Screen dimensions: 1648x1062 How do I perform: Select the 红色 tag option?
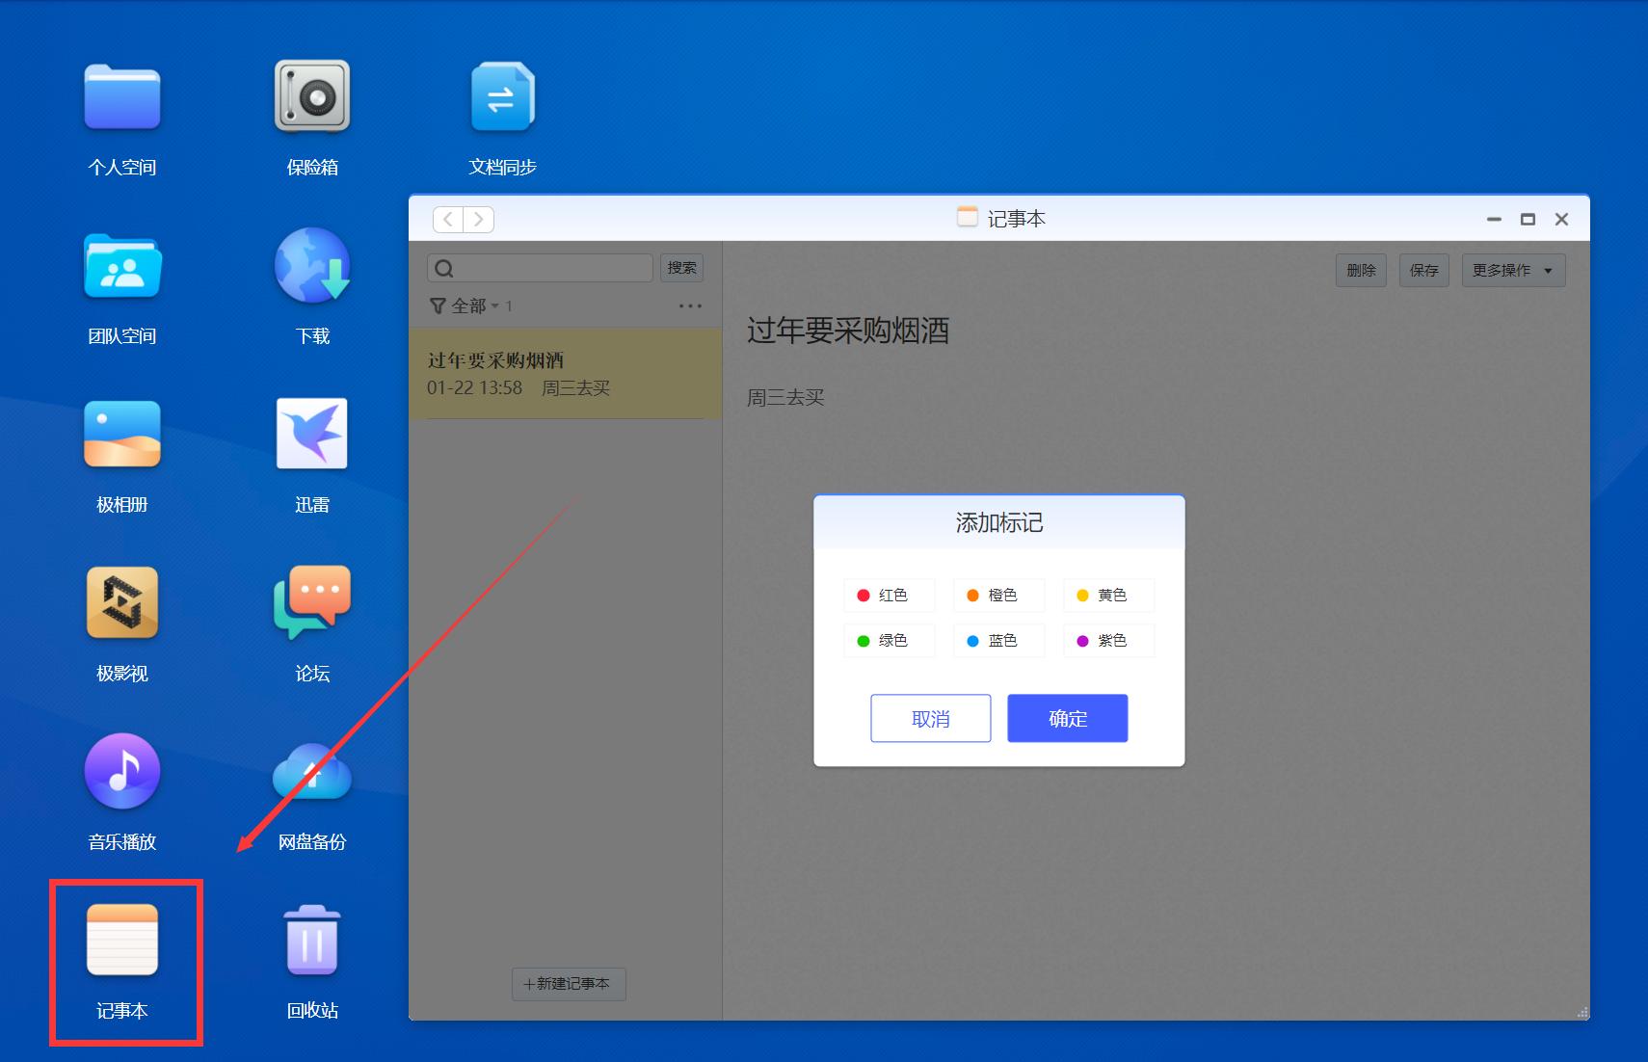(889, 595)
